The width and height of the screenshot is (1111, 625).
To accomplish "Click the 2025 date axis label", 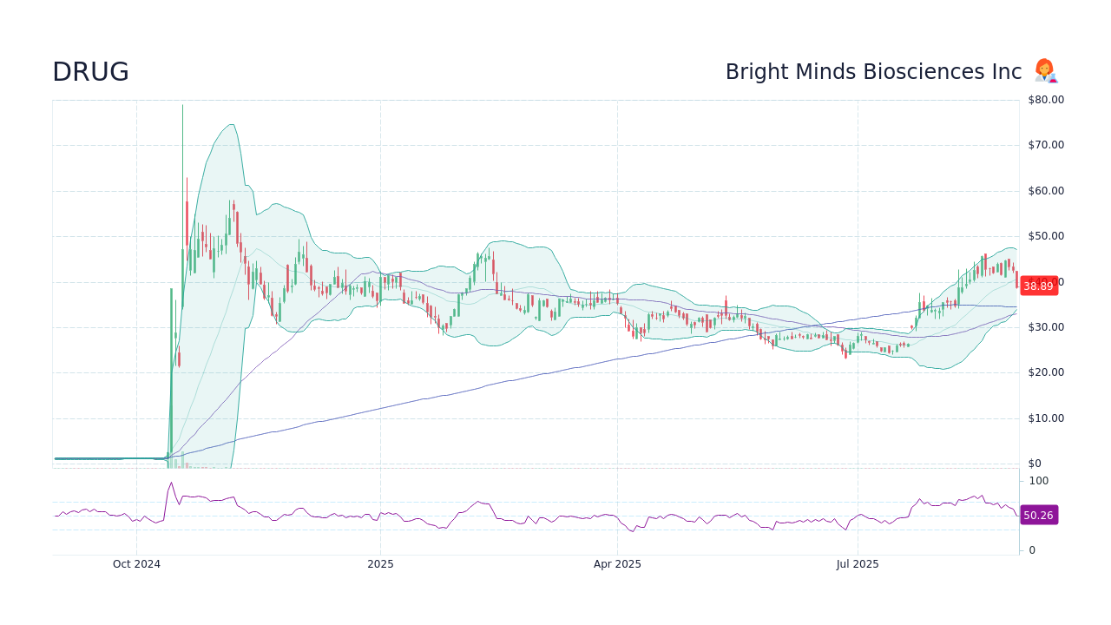I will pyautogui.click(x=380, y=564).
